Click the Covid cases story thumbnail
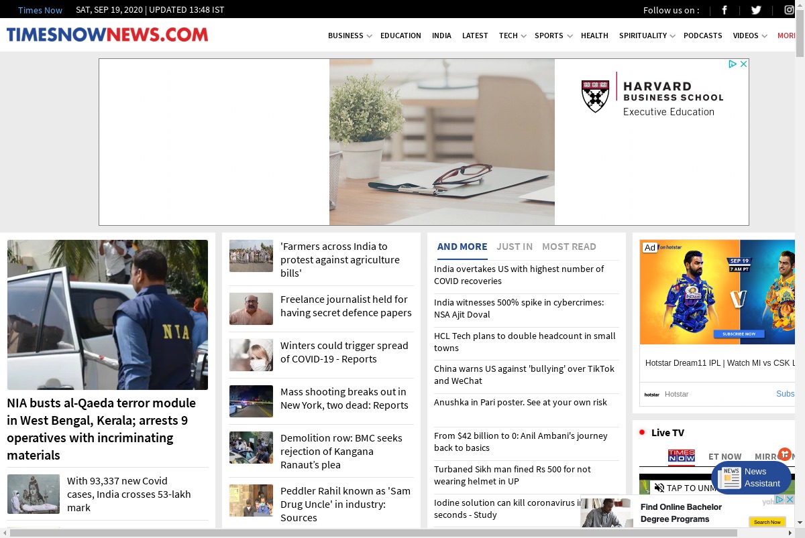805x538 pixels. (34, 494)
